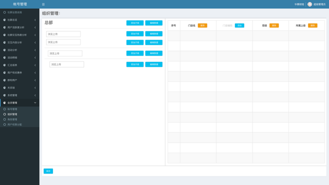Click the 总部 heading text
The image size is (329, 185).
[48, 22]
